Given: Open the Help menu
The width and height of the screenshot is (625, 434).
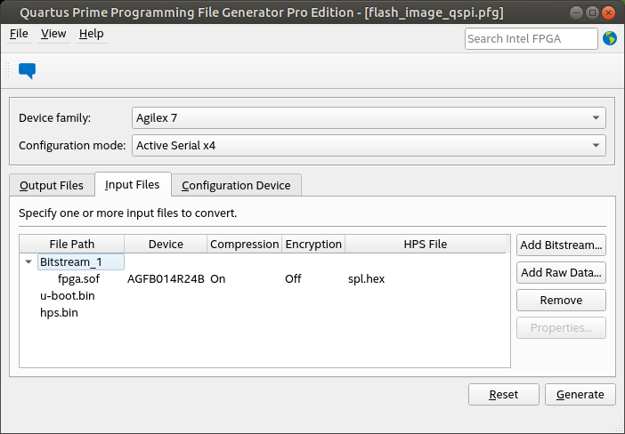Looking at the screenshot, I should [x=91, y=34].
